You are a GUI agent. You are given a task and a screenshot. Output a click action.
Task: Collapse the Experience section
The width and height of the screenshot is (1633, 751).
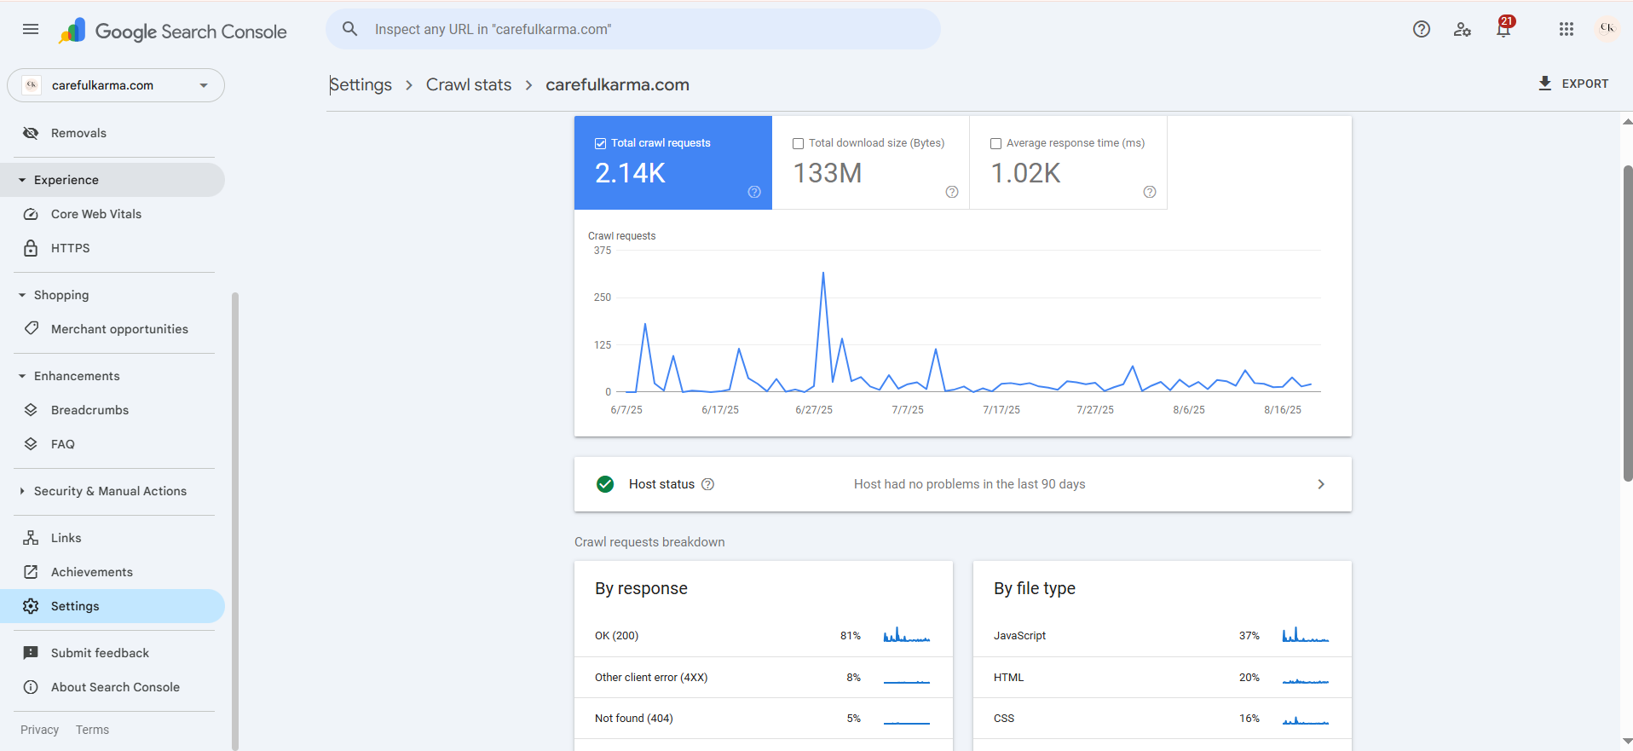point(22,180)
